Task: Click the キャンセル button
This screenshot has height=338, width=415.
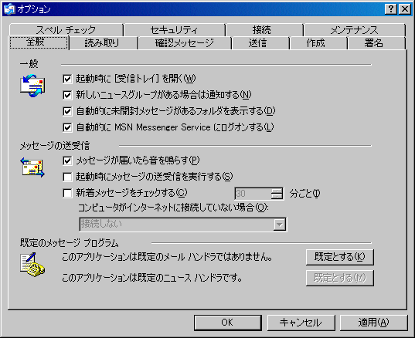Action: pyautogui.click(x=301, y=323)
